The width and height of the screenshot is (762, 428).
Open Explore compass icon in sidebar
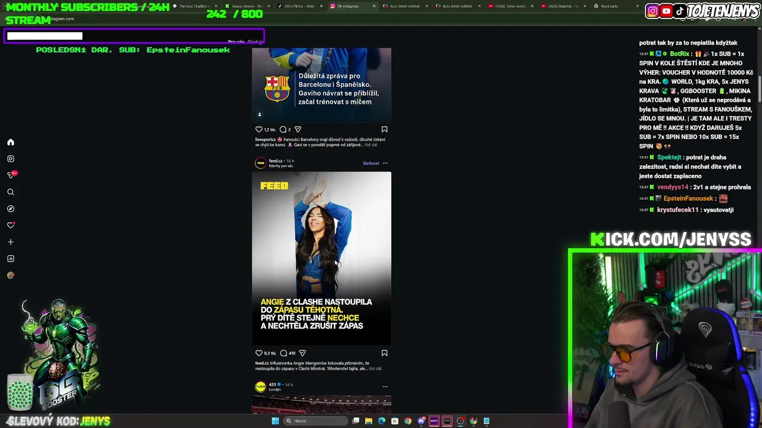tap(11, 209)
